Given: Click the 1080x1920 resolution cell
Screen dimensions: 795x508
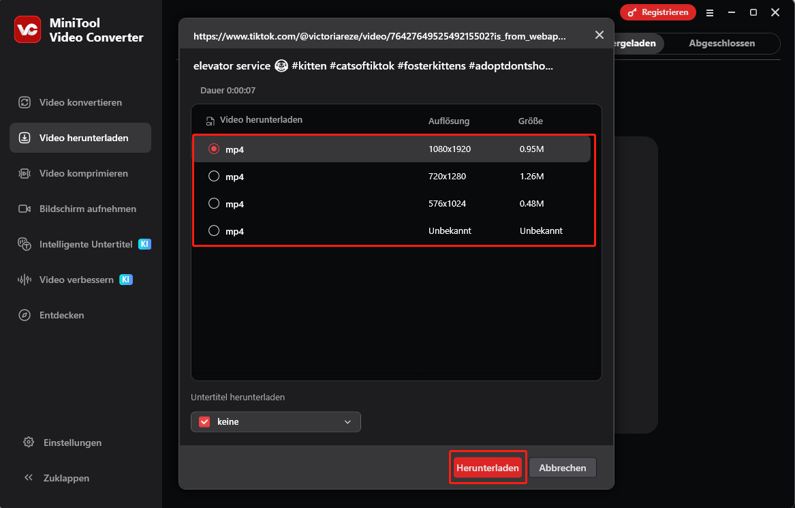Looking at the screenshot, I should 449,149.
